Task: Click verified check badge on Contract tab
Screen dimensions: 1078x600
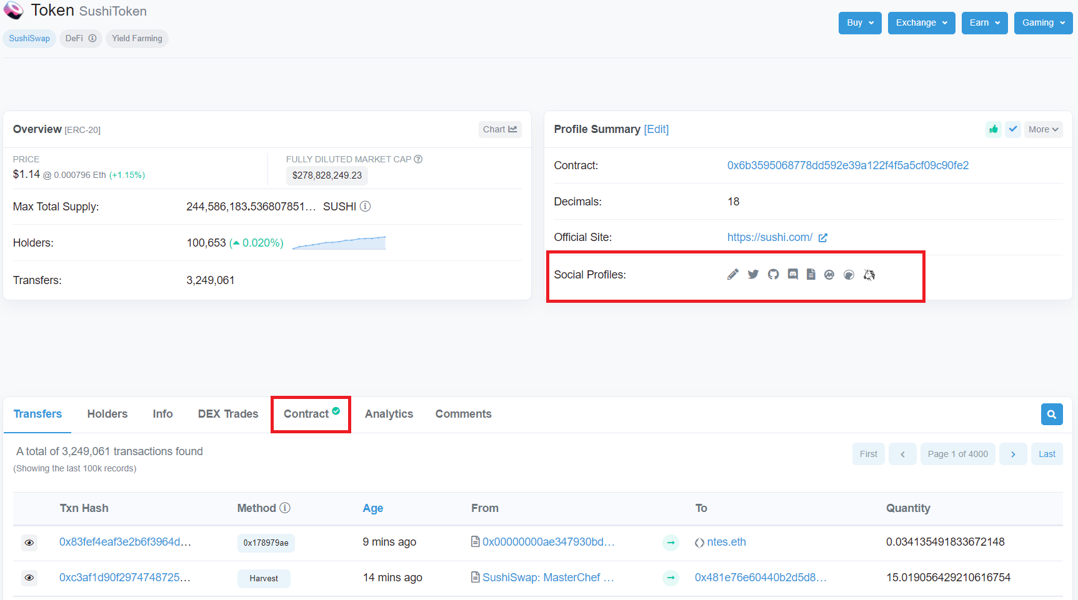Action: [x=336, y=410]
